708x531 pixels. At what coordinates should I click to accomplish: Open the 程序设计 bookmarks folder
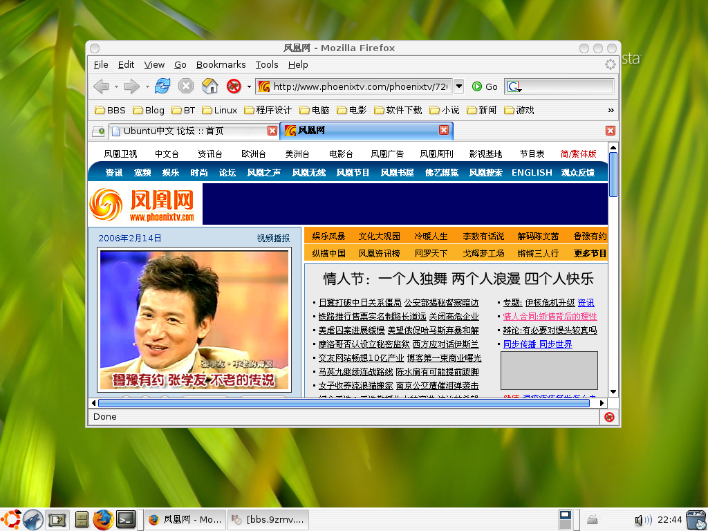(x=268, y=110)
